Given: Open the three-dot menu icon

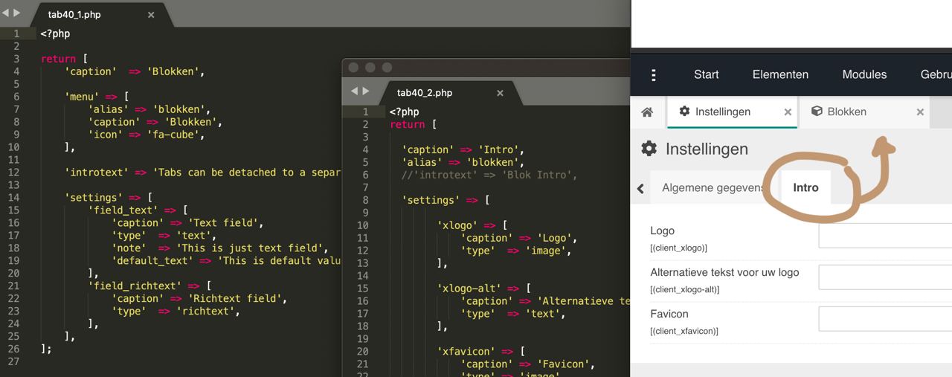Looking at the screenshot, I should (x=654, y=74).
